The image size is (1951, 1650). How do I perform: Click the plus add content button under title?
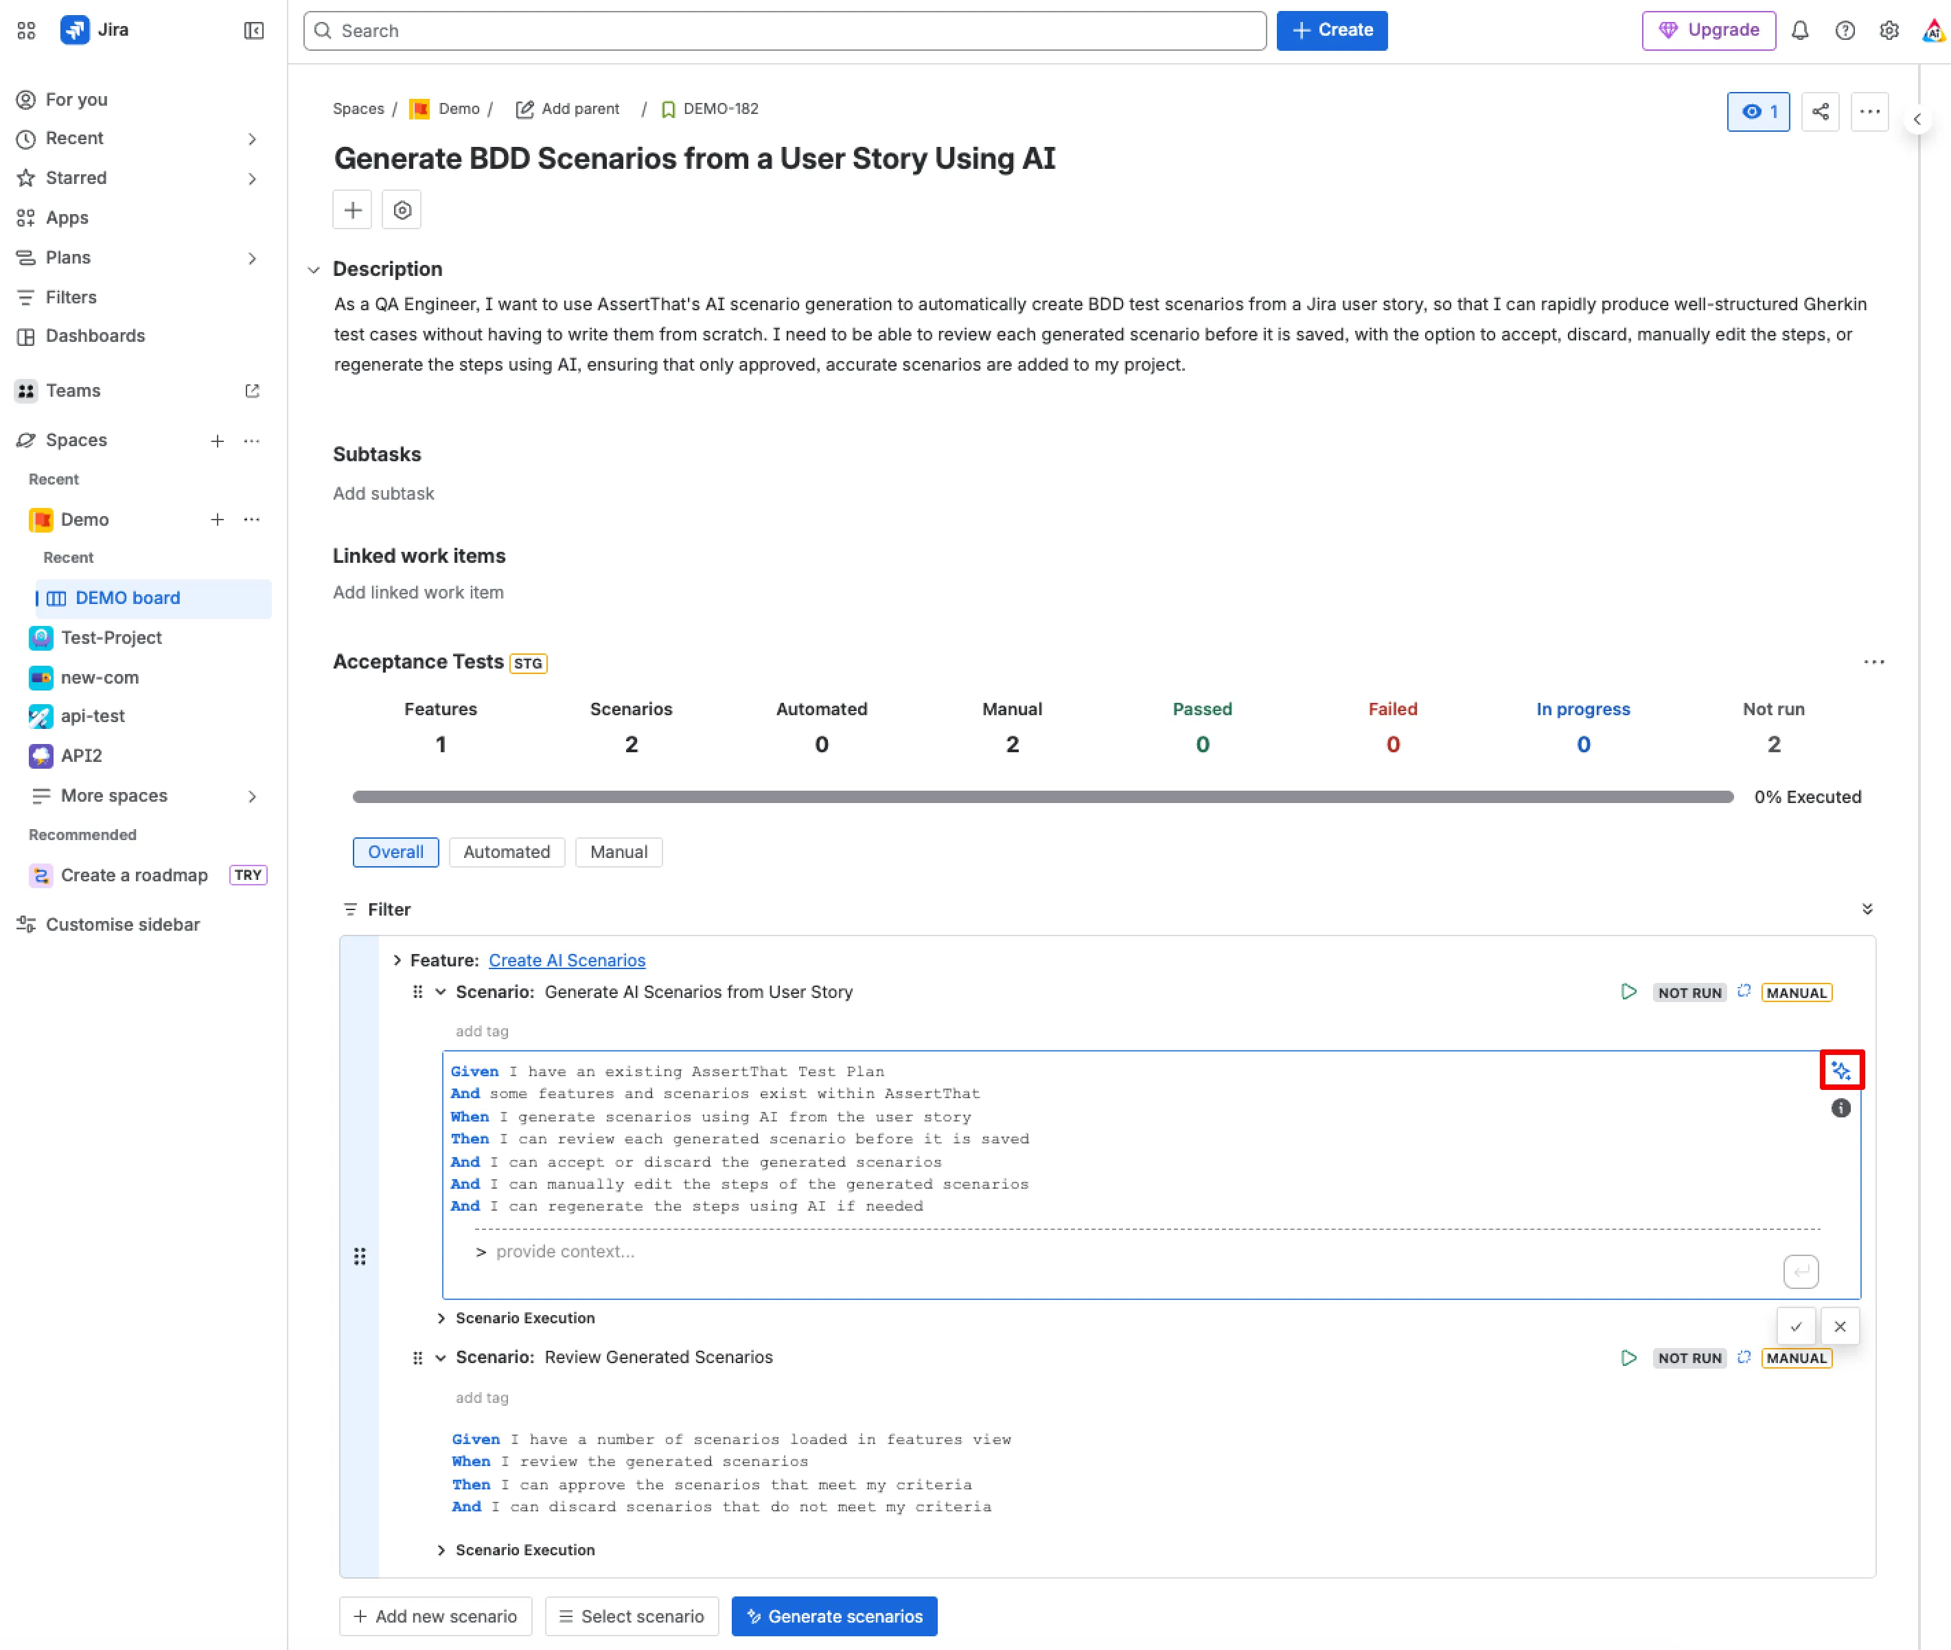tap(353, 211)
